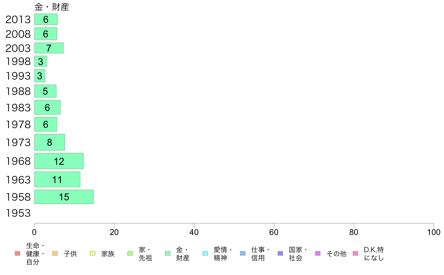Image resolution: width=444 pixels, height=275 pixels.
Task: Click the 2013 bar showing 6
Action: click(46, 19)
